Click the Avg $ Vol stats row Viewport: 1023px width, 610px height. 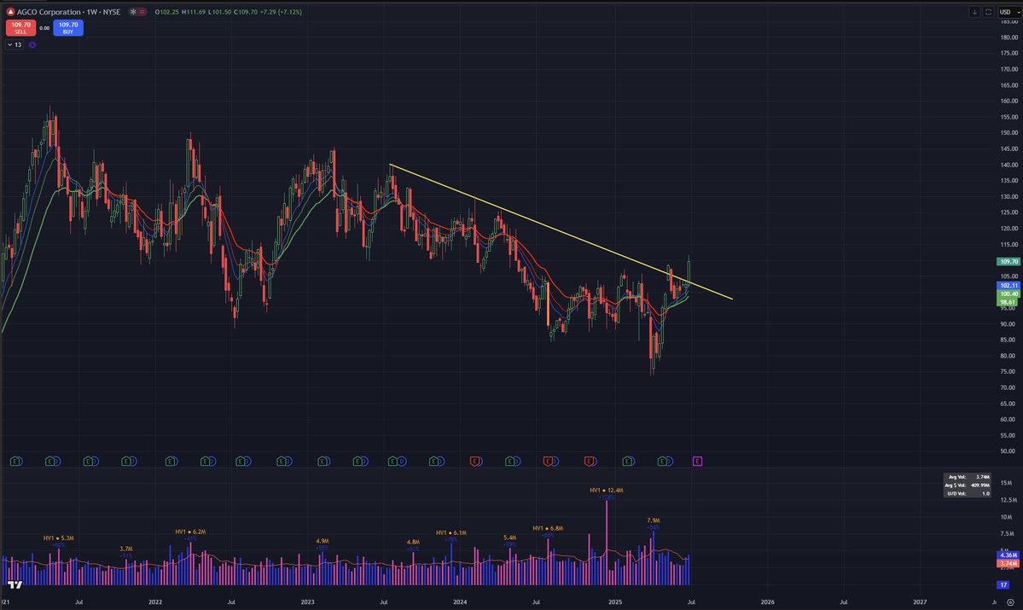point(967,485)
